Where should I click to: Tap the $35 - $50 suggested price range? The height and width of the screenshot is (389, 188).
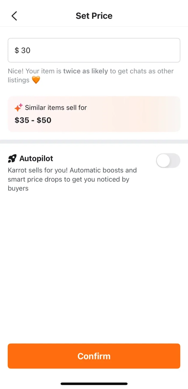pyautogui.click(x=33, y=120)
